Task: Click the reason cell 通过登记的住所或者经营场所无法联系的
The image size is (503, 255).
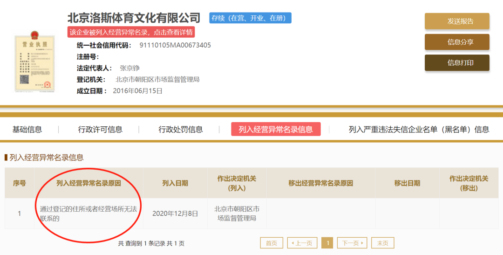Action: point(88,214)
